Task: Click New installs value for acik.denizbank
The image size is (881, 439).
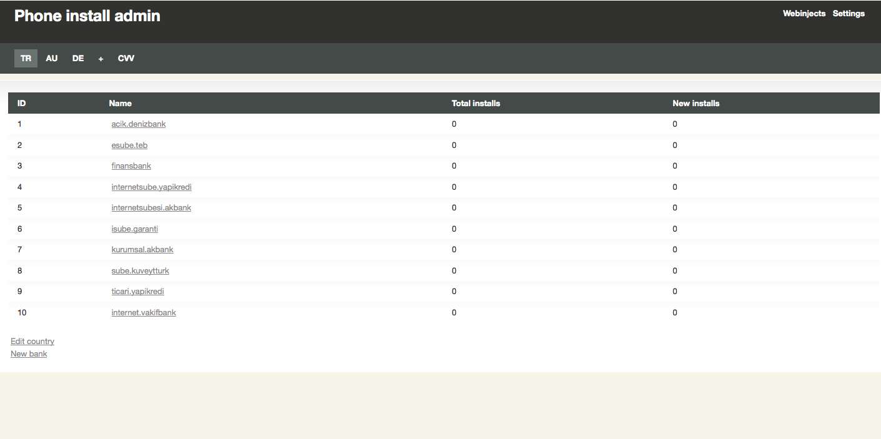Action: (x=675, y=124)
